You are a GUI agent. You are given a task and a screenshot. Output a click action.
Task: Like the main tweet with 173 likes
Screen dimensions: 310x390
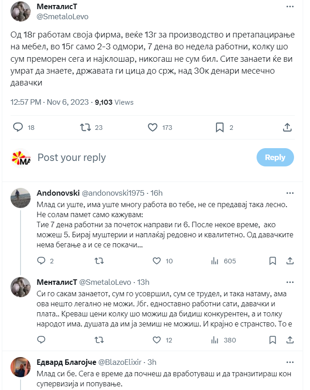click(152, 128)
